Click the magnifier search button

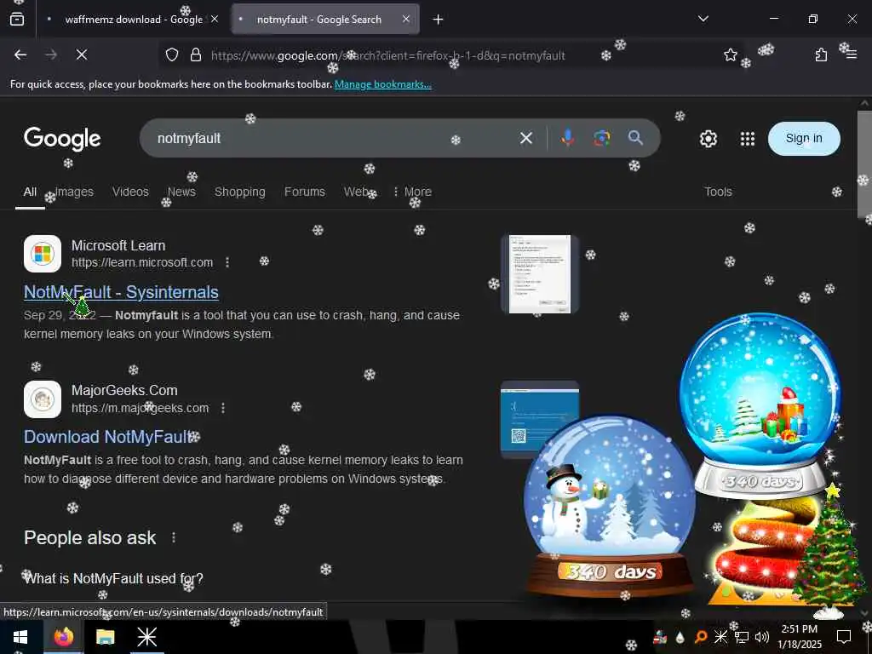click(635, 138)
